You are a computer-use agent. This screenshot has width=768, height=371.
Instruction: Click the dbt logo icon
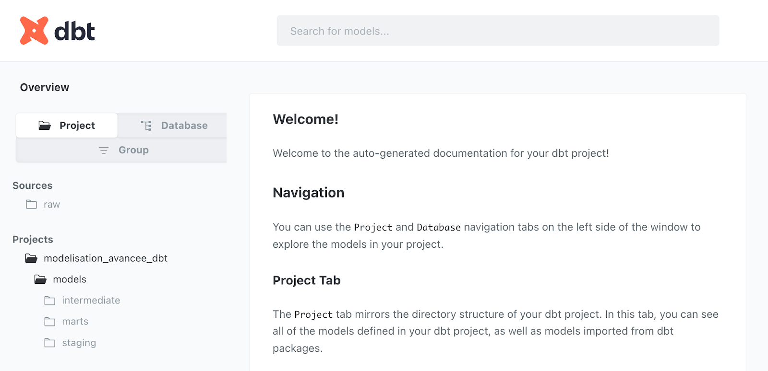[x=34, y=31]
